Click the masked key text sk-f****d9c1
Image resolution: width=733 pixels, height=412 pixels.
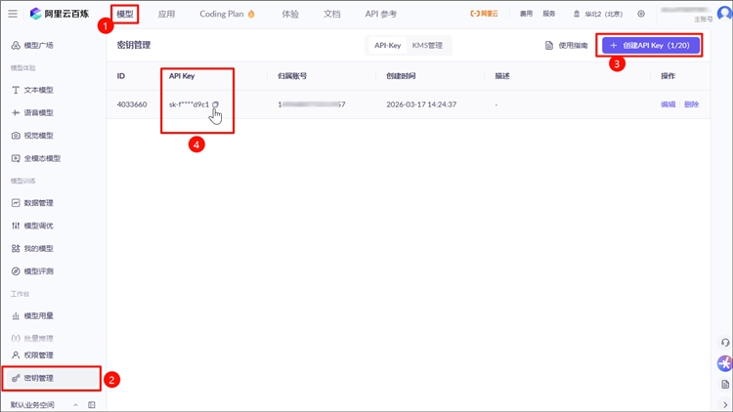coord(189,104)
